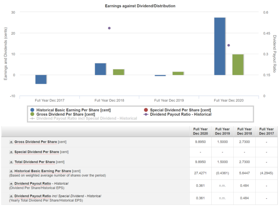Open Historical Basic Earning Per Share table link
Screen dimensions: 279x206
point(43,171)
